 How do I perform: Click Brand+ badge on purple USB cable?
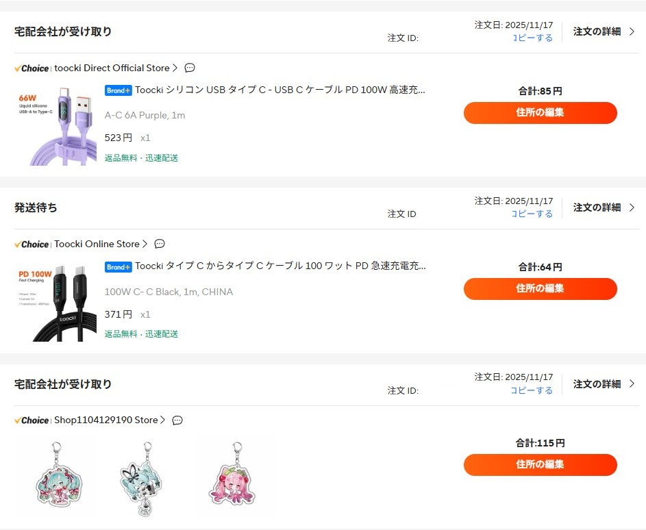click(119, 90)
